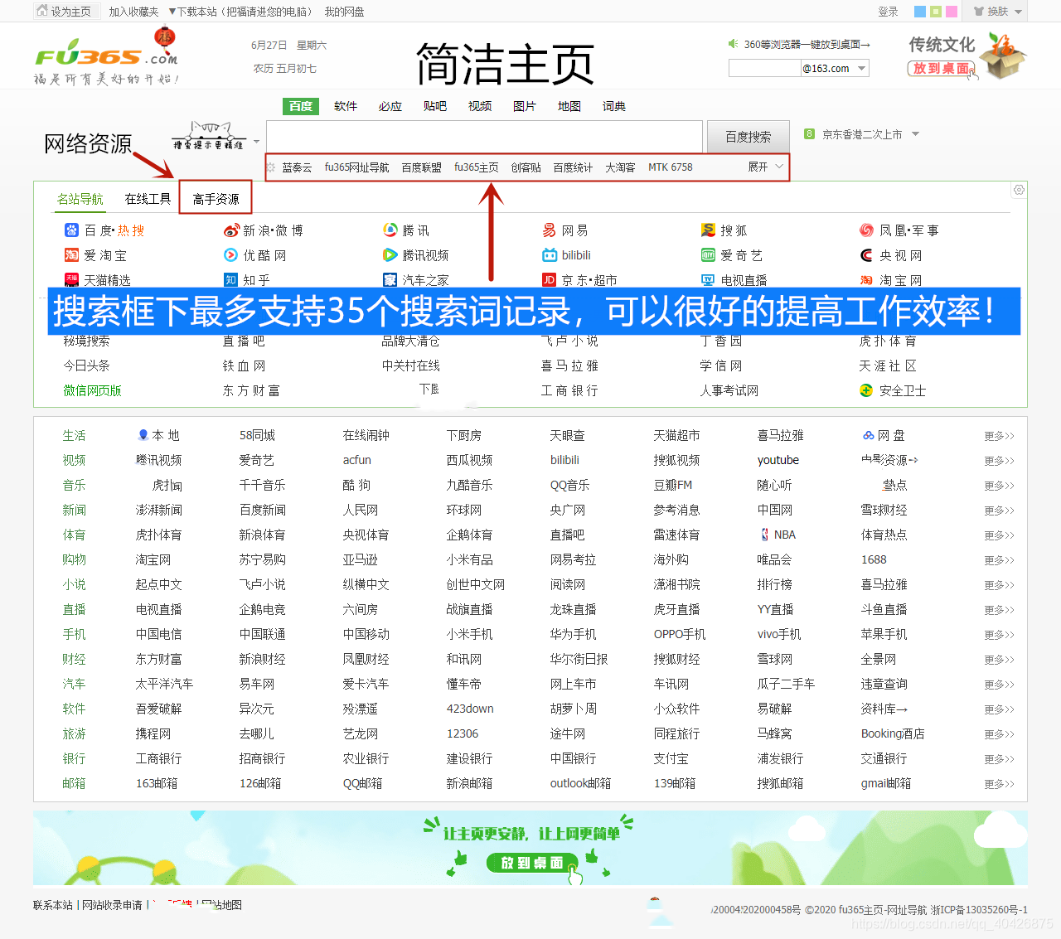Select the 软件 search tab
The image size is (1061, 939).
[346, 106]
